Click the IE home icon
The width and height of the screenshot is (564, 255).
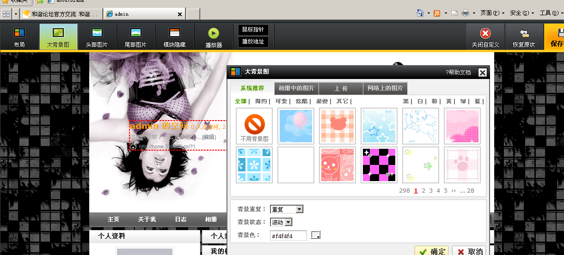pos(420,13)
